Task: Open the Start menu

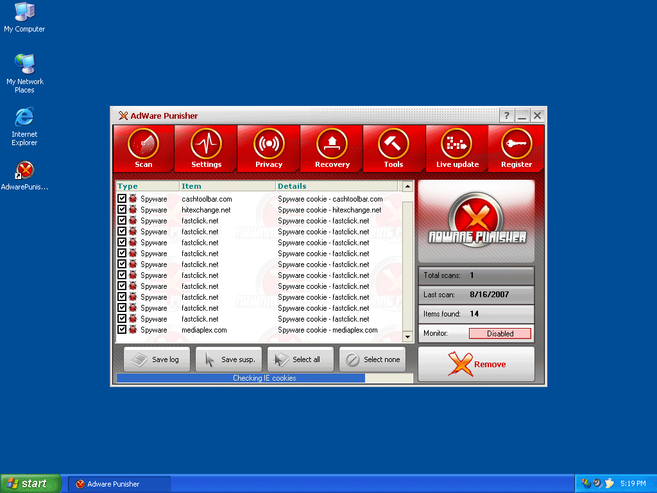Action: (x=30, y=483)
